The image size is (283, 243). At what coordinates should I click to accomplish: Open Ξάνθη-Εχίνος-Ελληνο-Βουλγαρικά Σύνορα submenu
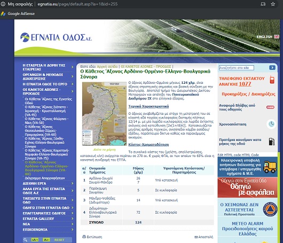pos(44,143)
